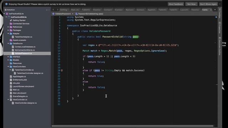Open ValidatePassword class breadcrumb dropdown
This screenshot has width=228, height=128.
[63, 14]
